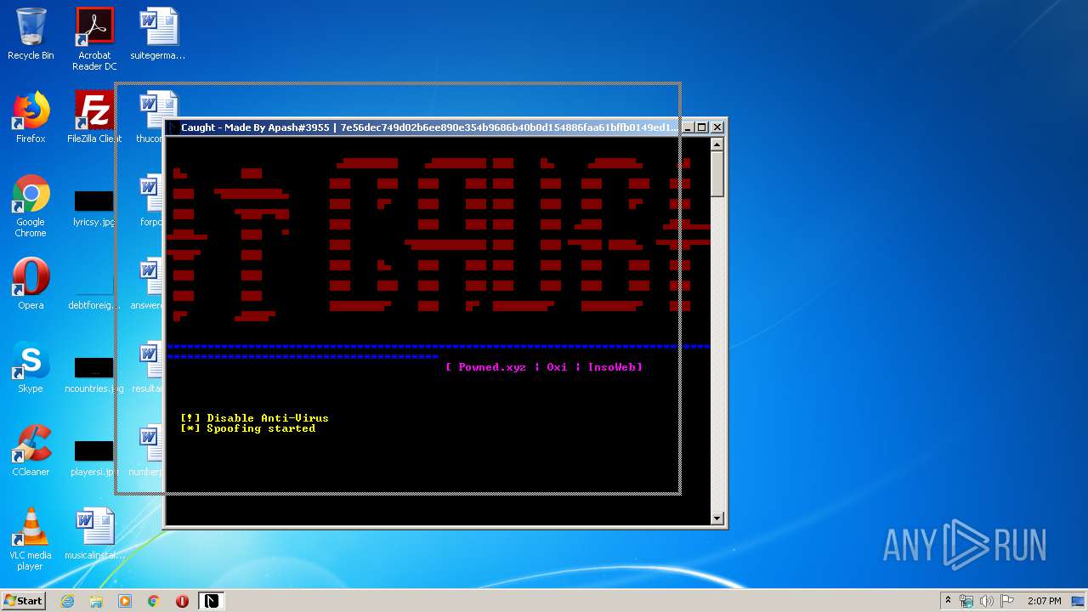Open Internet Explorer from the taskbar

tap(68, 601)
